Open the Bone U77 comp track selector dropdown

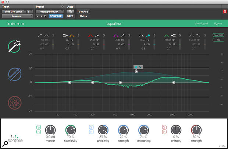(14, 11)
